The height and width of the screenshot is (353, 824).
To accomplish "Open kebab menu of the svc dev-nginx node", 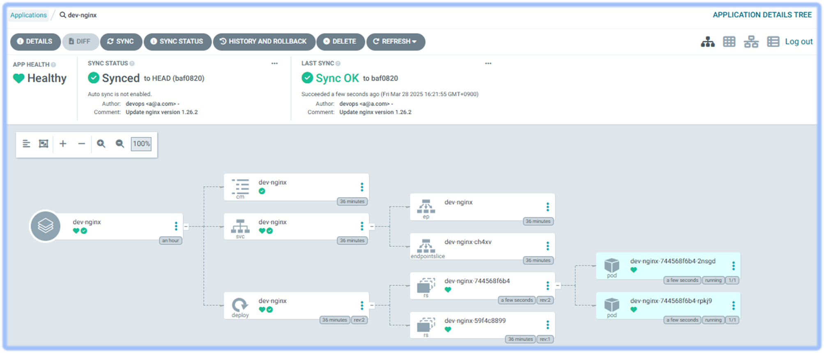I will tap(362, 226).
